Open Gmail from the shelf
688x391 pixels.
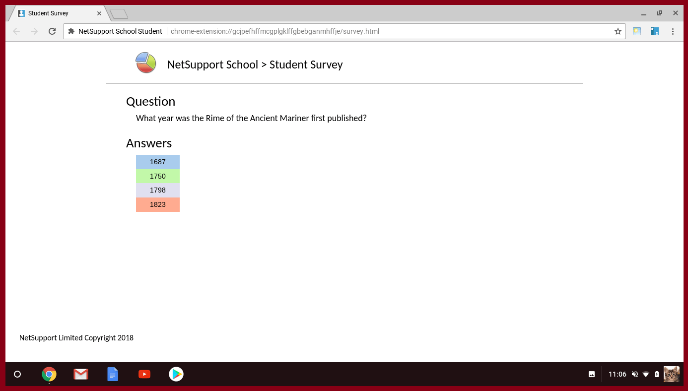point(80,374)
